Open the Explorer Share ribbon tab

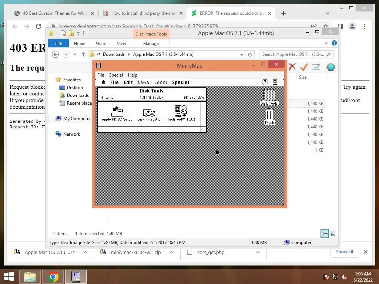pyautogui.click(x=101, y=44)
